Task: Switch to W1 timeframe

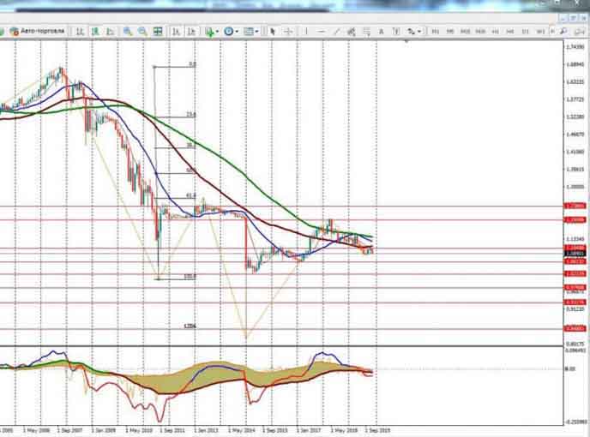Action: pyautogui.click(x=540, y=32)
